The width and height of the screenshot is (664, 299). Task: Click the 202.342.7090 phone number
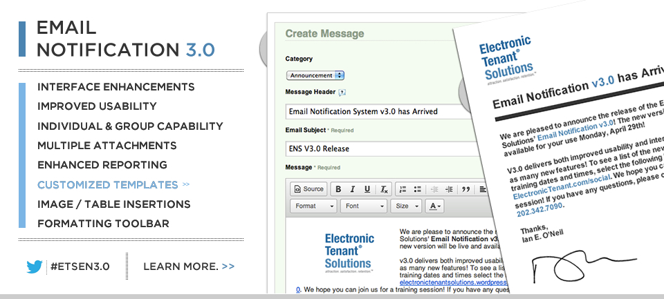click(x=540, y=209)
